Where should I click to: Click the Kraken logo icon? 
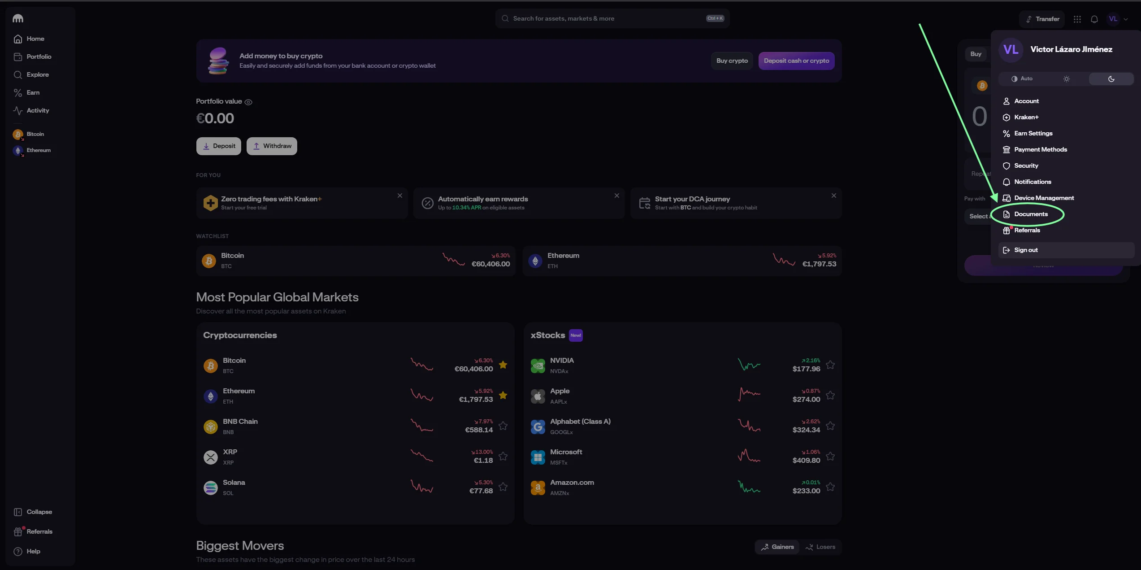click(18, 18)
